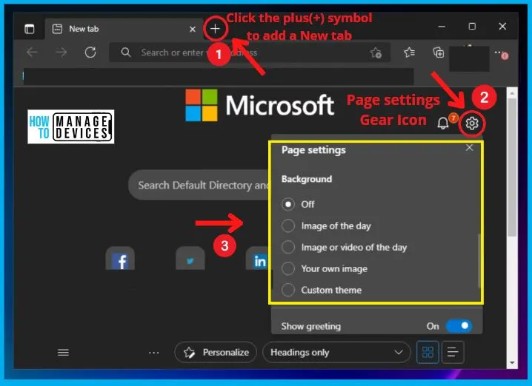
Task: Open the LinkedIn quick link tile
Action: tap(259, 258)
